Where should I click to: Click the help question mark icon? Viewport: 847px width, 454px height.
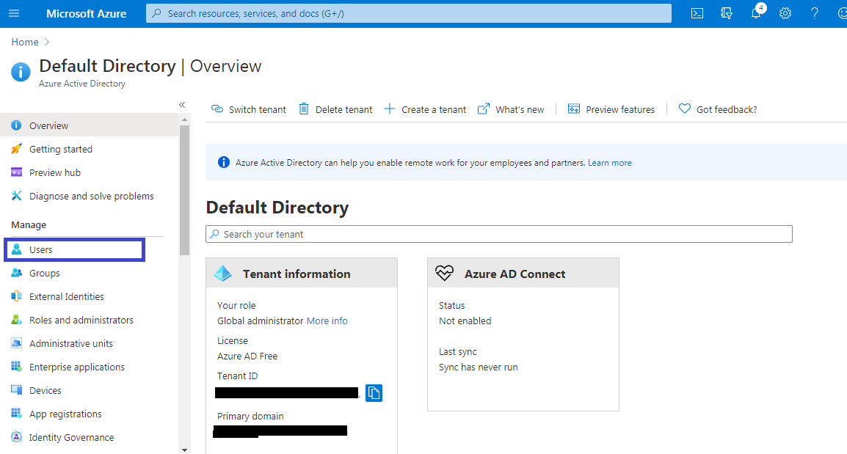point(815,13)
